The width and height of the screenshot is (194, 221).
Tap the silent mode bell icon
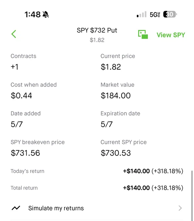tap(46, 14)
